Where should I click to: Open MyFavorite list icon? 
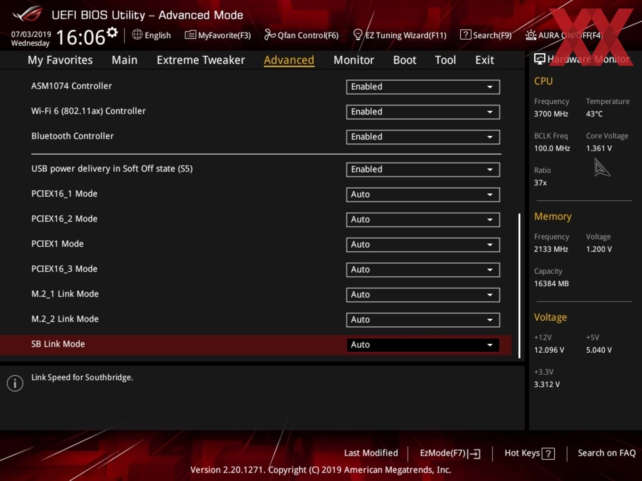[x=190, y=35]
